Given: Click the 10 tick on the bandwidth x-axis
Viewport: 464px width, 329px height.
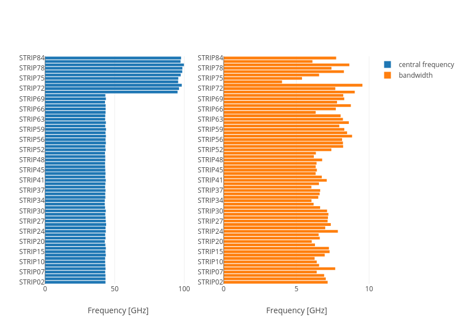Looking at the screenshot, I should [x=369, y=289].
